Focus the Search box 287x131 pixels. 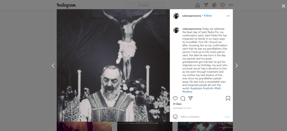145,5
